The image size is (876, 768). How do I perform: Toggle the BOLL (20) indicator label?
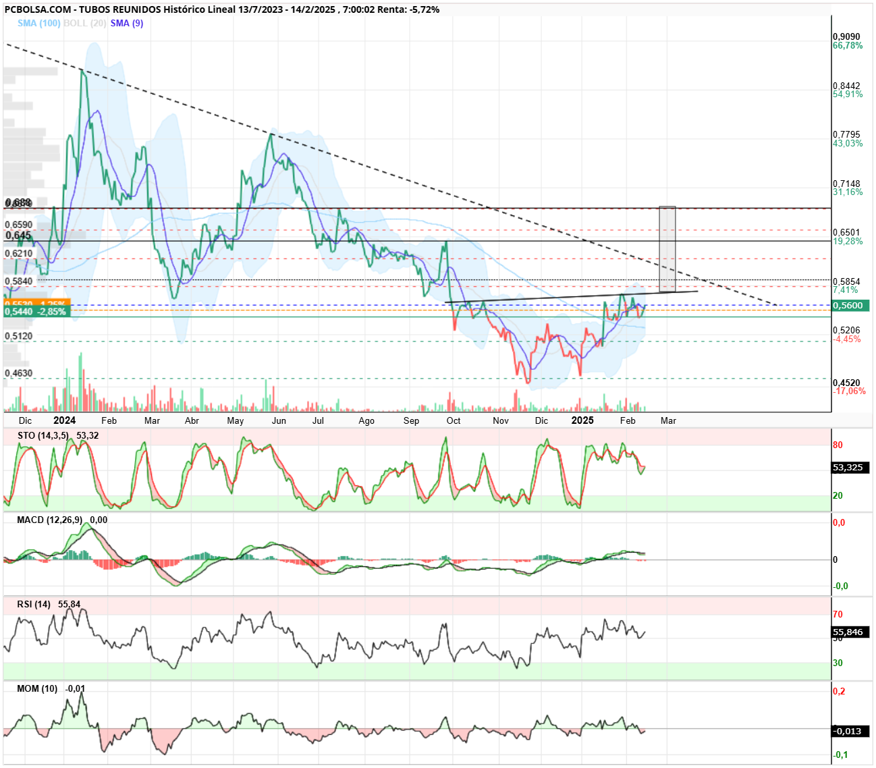[x=85, y=23]
